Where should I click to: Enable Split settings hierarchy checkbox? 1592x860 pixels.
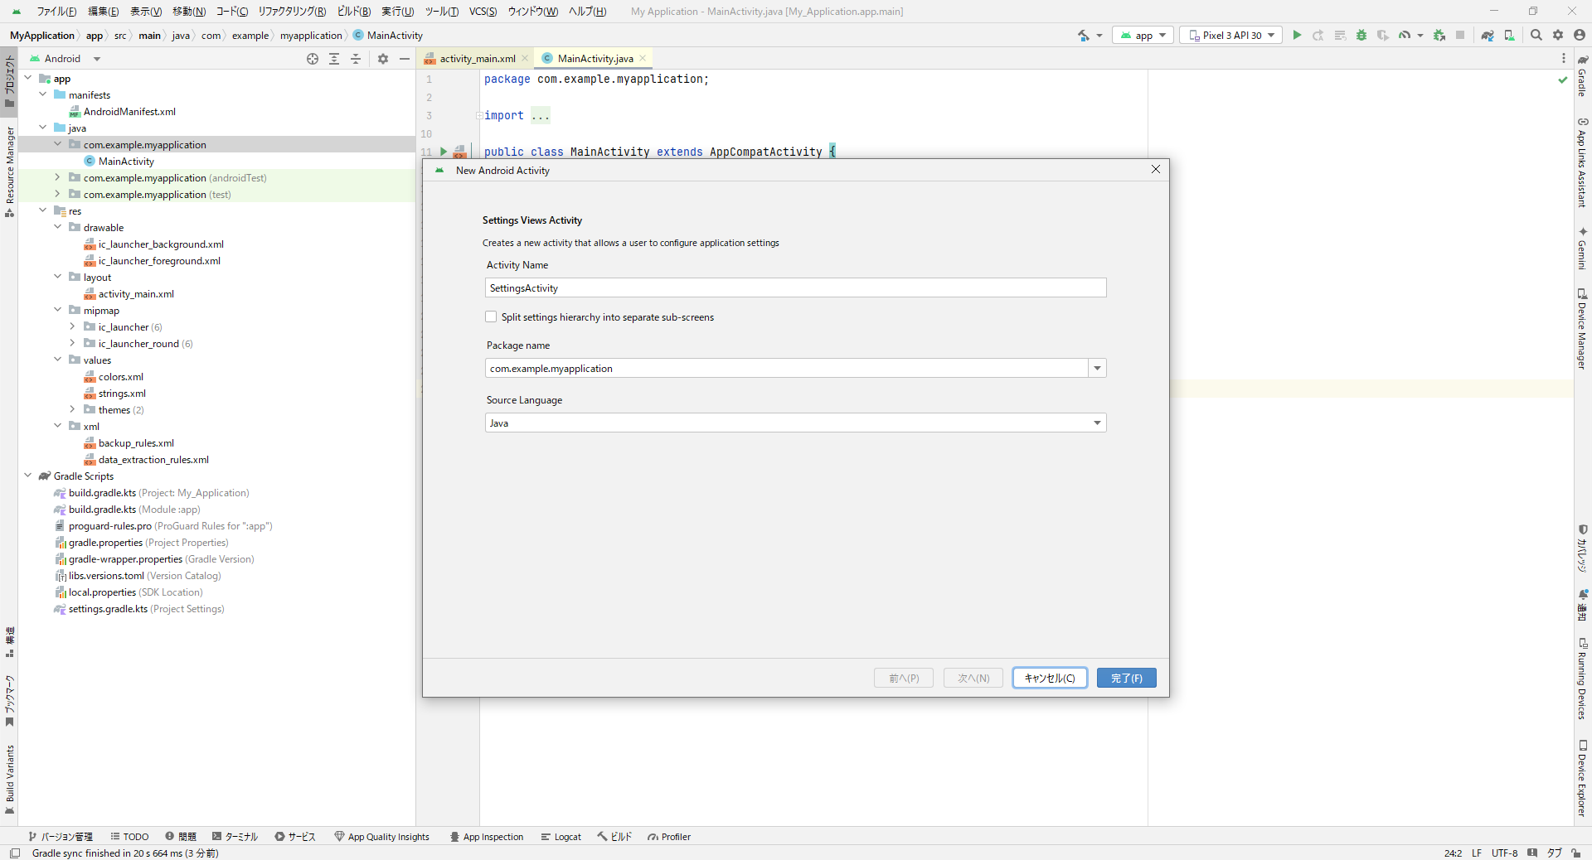pyautogui.click(x=491, y=317)
